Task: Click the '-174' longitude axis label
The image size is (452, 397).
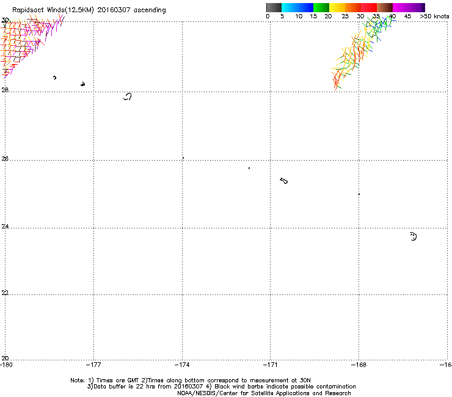Action: (x=182, y=365)
